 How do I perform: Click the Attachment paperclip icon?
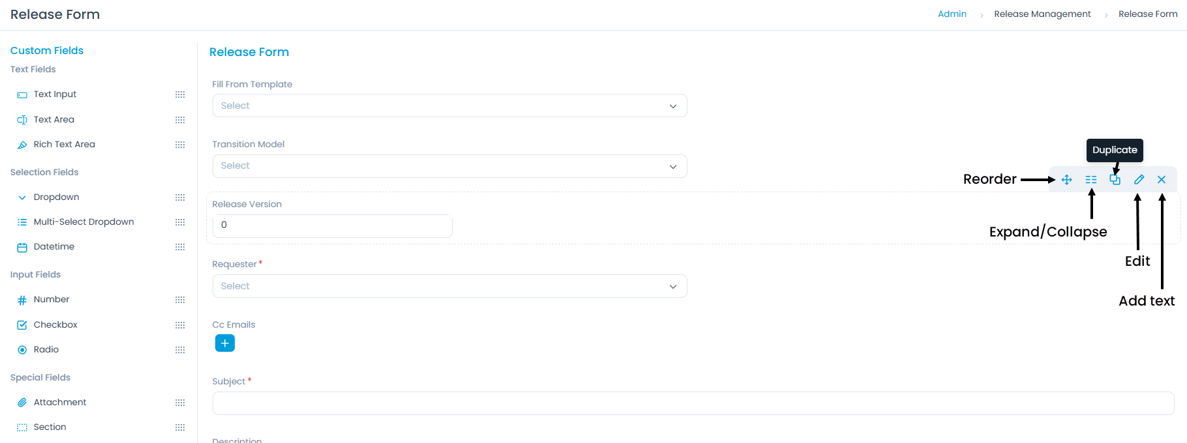[22, 403]
